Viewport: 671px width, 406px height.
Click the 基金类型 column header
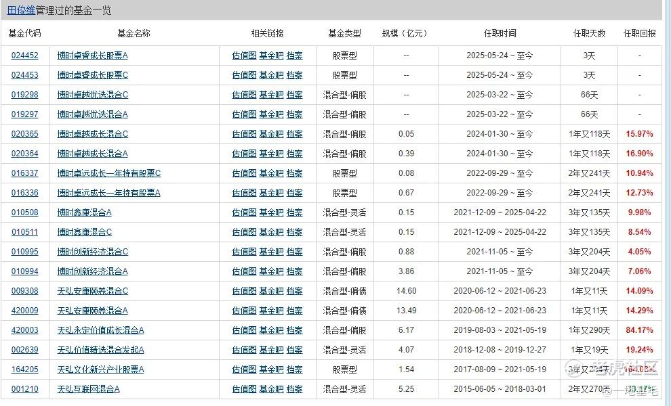coord(344,33)
